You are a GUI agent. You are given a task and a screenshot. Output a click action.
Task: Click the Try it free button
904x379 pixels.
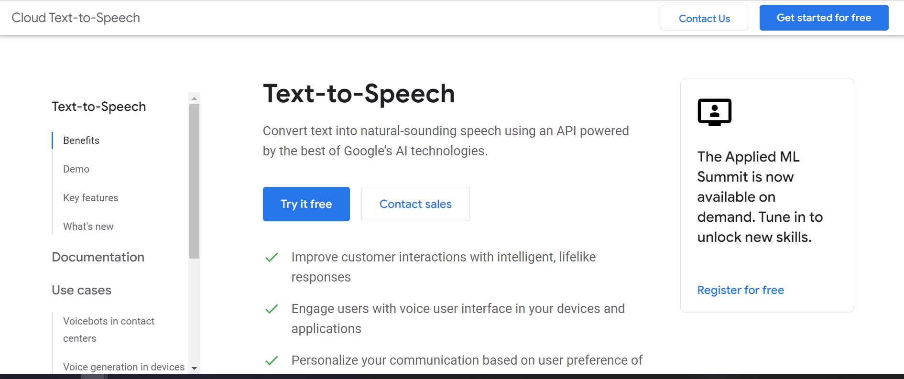(306, 204)
